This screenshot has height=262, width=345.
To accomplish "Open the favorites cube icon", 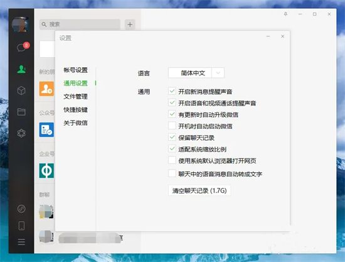I will coord(21,90).
